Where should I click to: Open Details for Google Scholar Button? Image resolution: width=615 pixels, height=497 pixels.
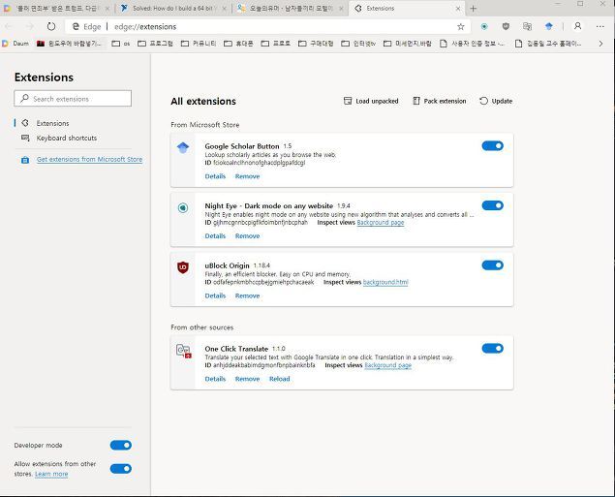[215, 176]
